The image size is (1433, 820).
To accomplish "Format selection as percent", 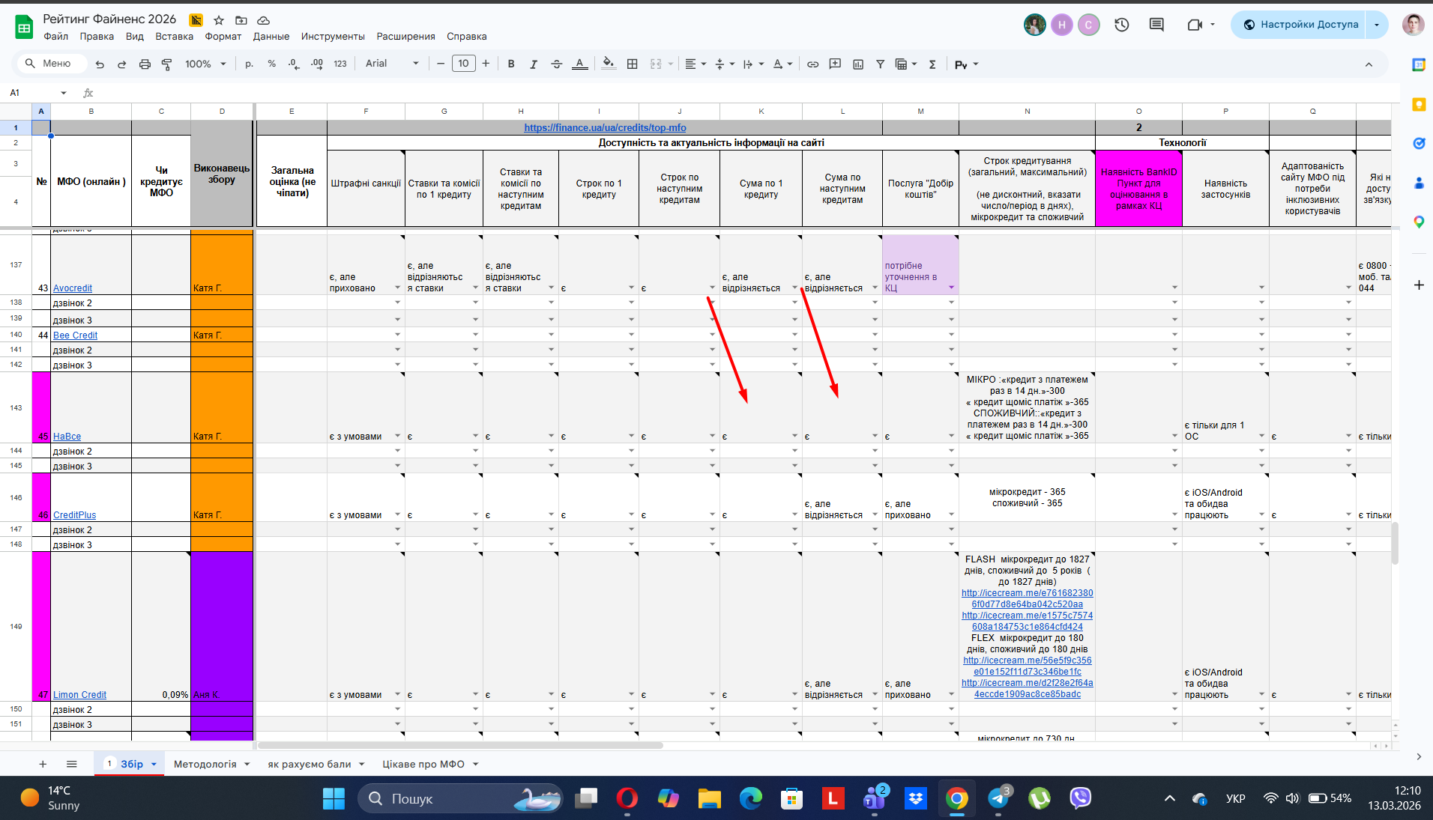I will 272,64.
